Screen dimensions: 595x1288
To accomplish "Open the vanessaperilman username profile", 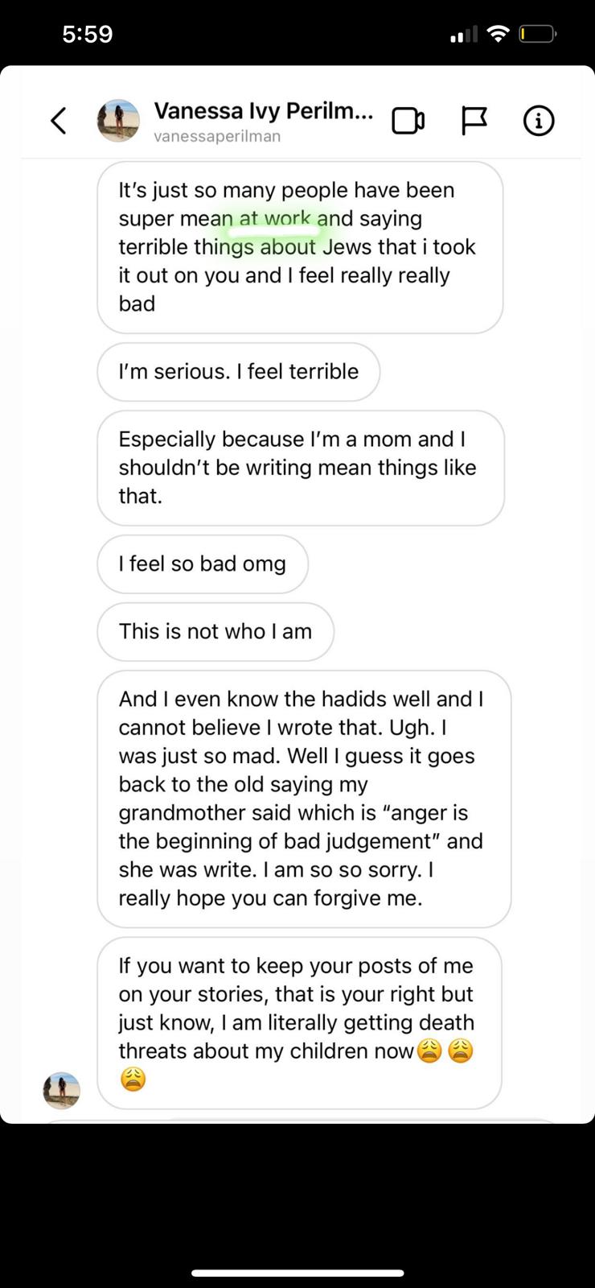I will tap(217, 136).
